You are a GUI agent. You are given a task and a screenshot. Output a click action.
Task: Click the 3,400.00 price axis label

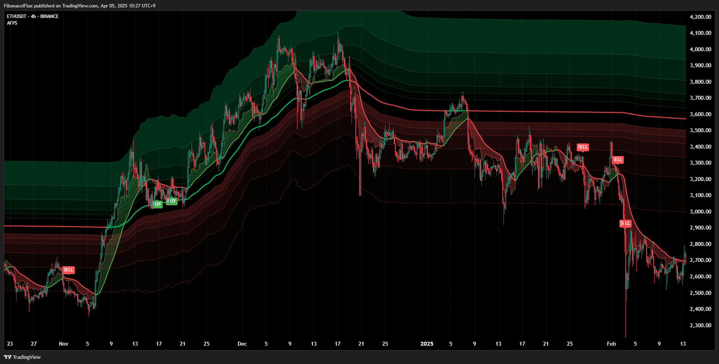(x=701, y=147)
